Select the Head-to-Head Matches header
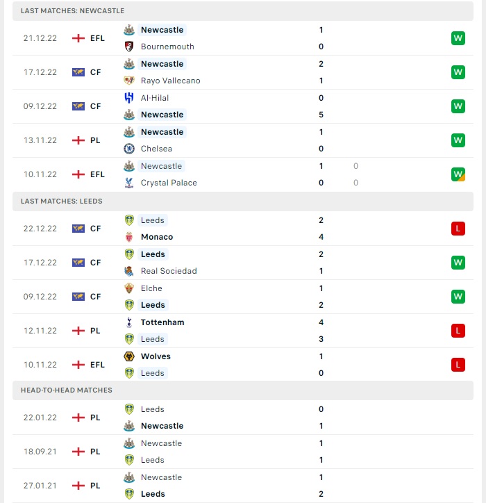486x503 pixels. pyautogui.click(x=243, y=390)
